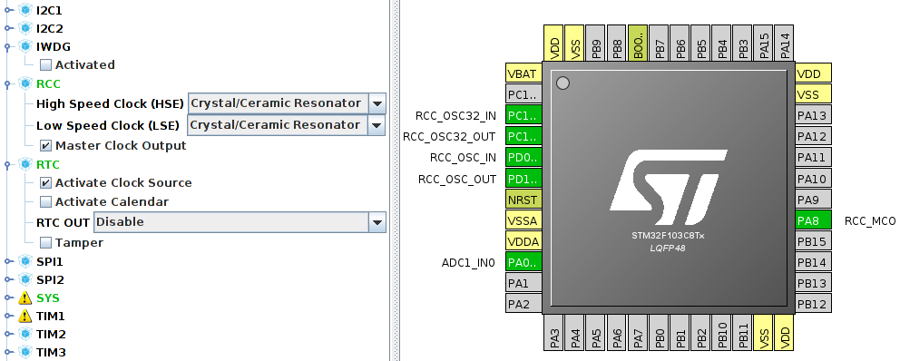Viewport: 900px width, 361px height.
Task: Expand the I2C2 tree node
Action: click(7, 28)
